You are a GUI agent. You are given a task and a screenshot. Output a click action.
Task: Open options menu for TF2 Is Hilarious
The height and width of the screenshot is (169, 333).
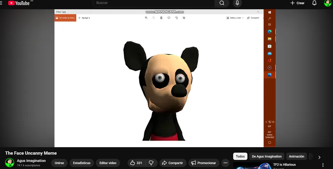pyautogui.click(x=323, y=165)
